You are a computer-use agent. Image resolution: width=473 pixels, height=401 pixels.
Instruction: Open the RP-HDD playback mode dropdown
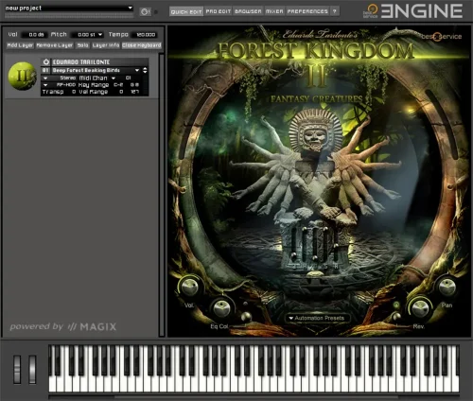pyautogui.click(x=45, y=85)
